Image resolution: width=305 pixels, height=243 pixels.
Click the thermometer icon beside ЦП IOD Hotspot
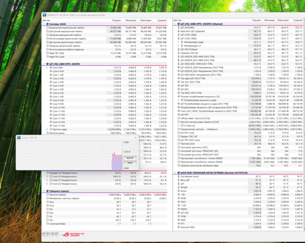point(178,49)
